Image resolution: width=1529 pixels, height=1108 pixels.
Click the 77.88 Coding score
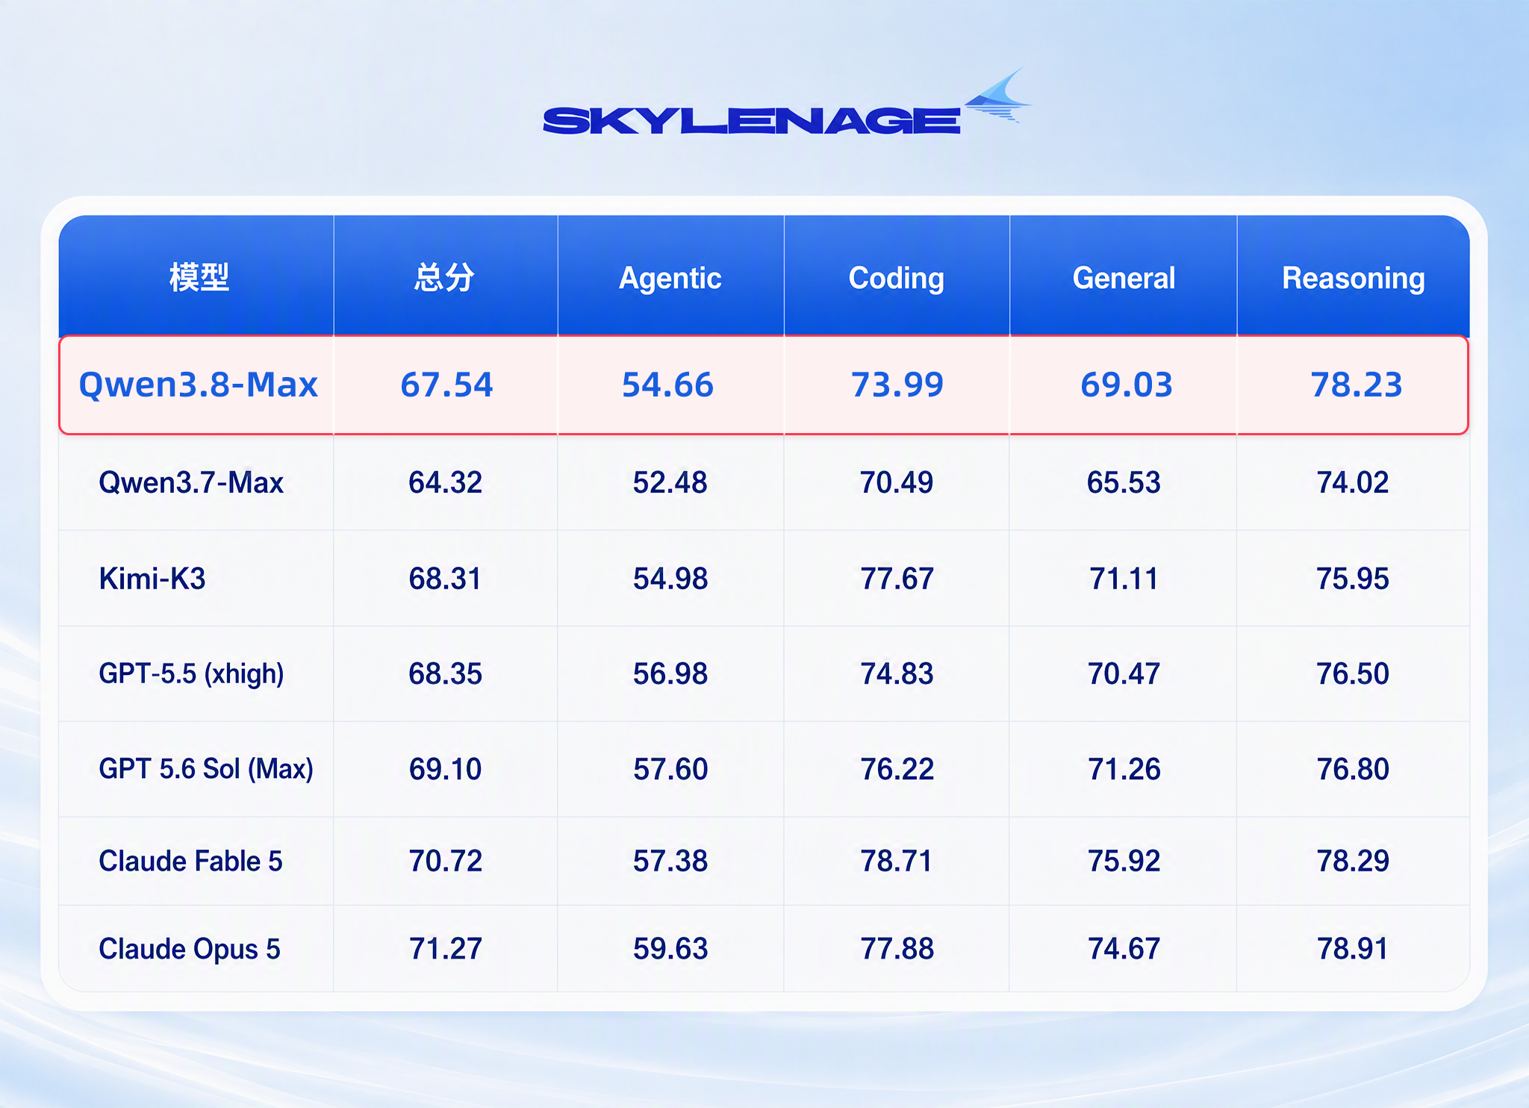coord(897,950)
